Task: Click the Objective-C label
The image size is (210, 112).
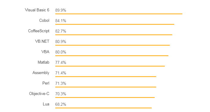Action: coord(39,94)
